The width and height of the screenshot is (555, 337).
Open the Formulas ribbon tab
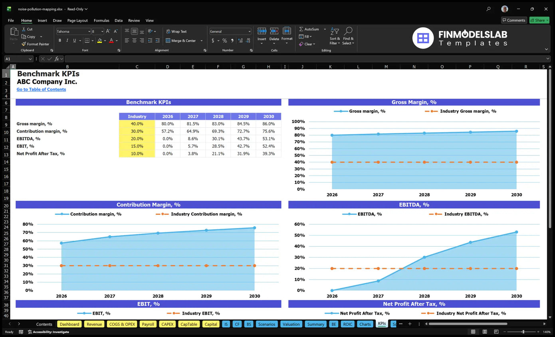pos(101,20)
